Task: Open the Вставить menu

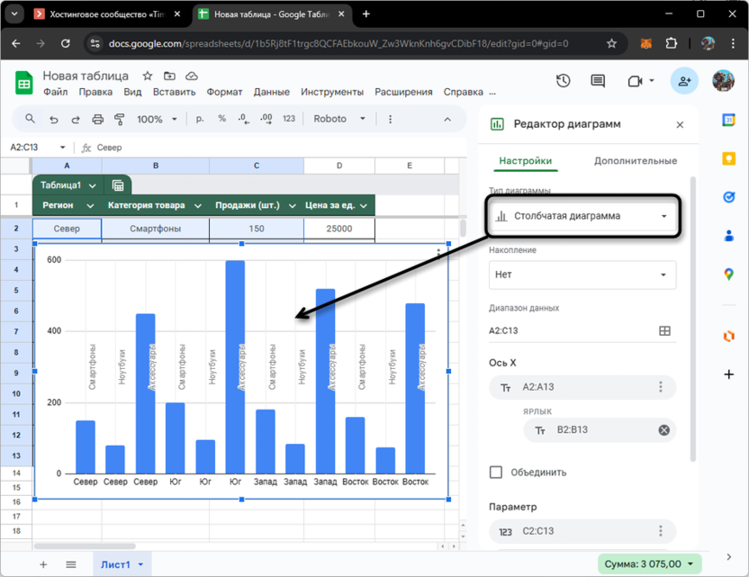Action: [x=174, y=92]
